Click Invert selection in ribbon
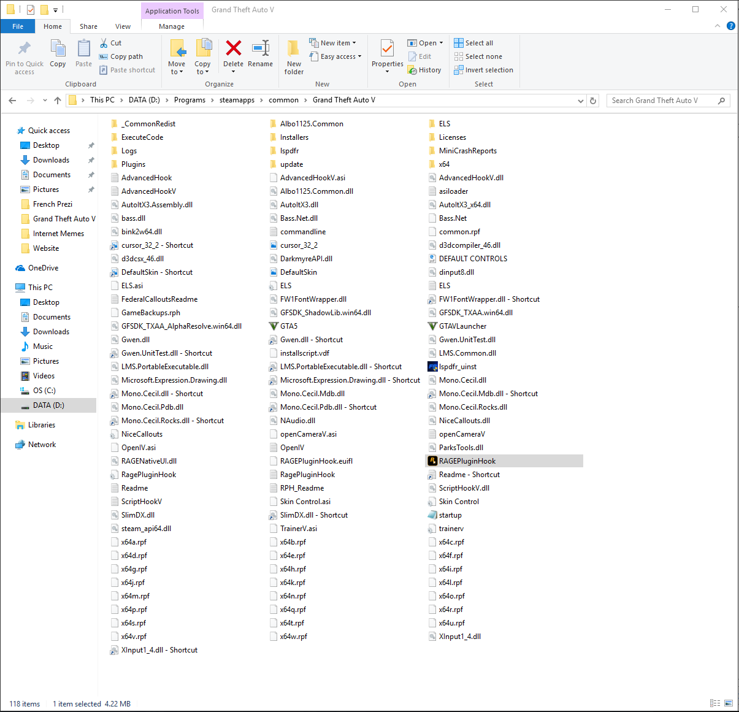The height and width of the screenshot is (712, 739). [x=483, y=70]
